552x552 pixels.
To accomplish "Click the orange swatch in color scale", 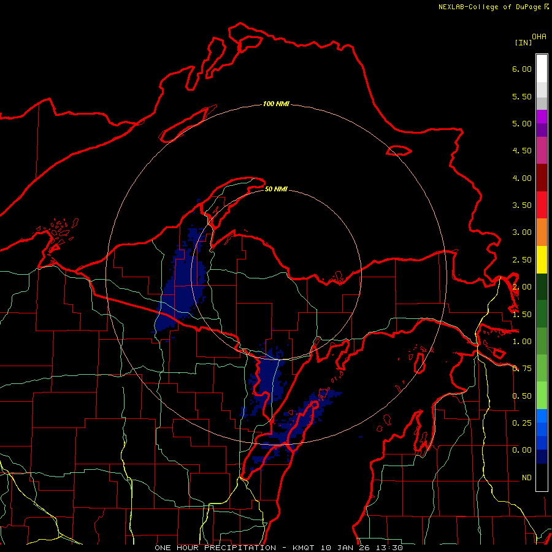I will [542, 232].
